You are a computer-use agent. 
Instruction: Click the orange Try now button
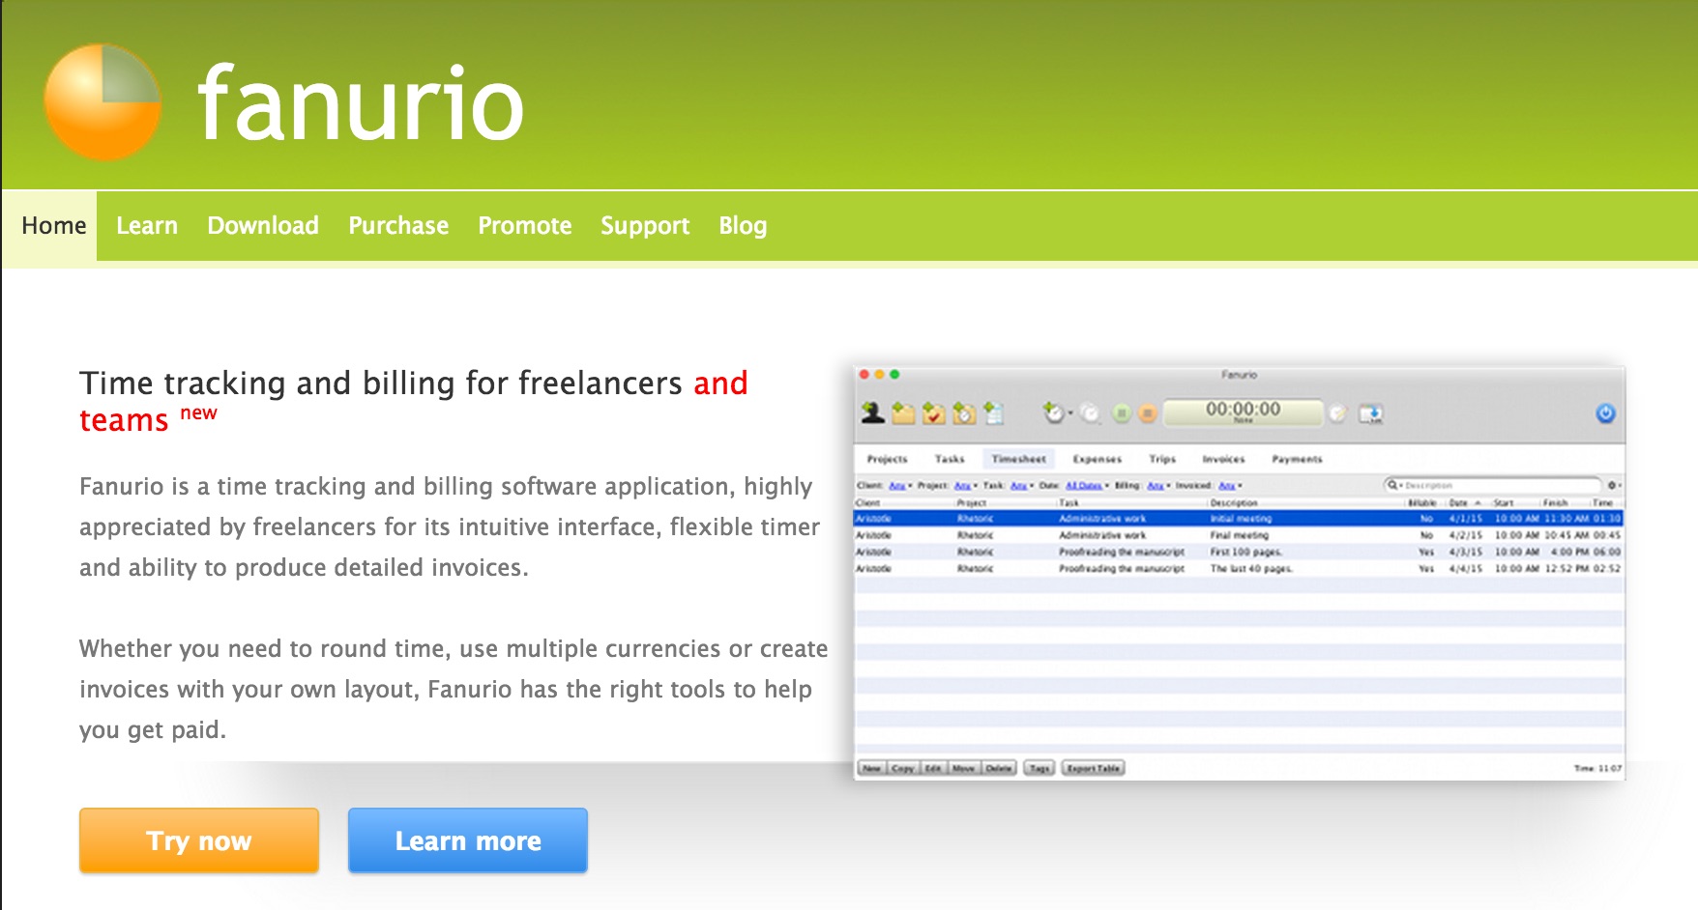pos(199,840)
